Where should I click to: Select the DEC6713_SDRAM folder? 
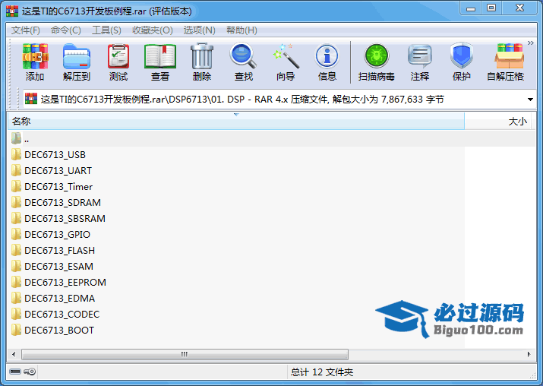(56, 202)
